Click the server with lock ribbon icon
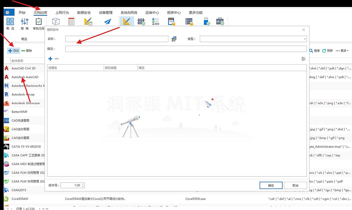The width and height of the screenshot is (352, 210). point(189,22)
